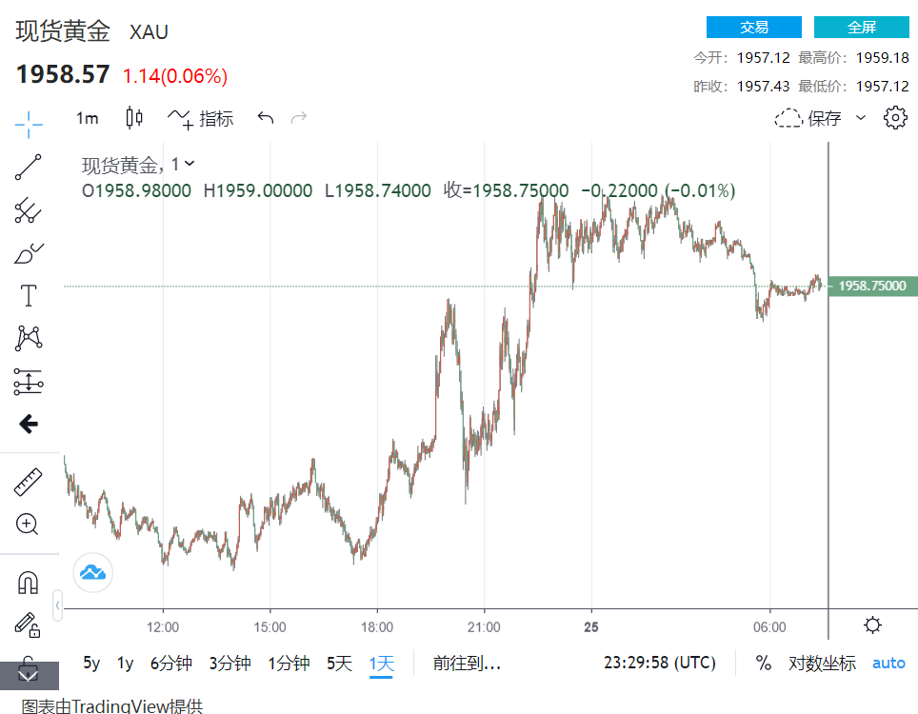The width and height of the screenshot is (918, 714).
Task: Toggle percentage scale with % button
Action: 764,664
